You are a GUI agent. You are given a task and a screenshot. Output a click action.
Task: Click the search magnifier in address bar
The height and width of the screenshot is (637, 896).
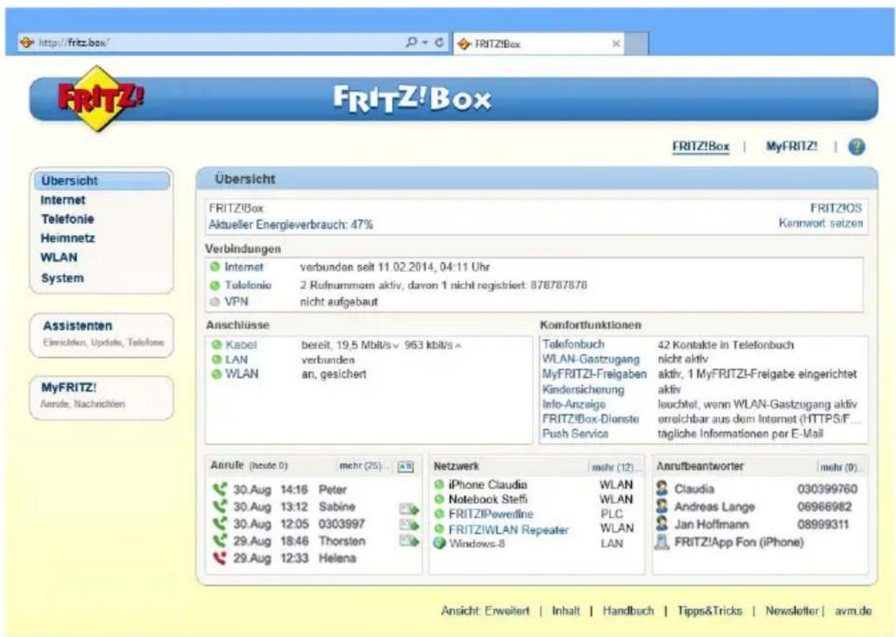click(x=411, y=42)
